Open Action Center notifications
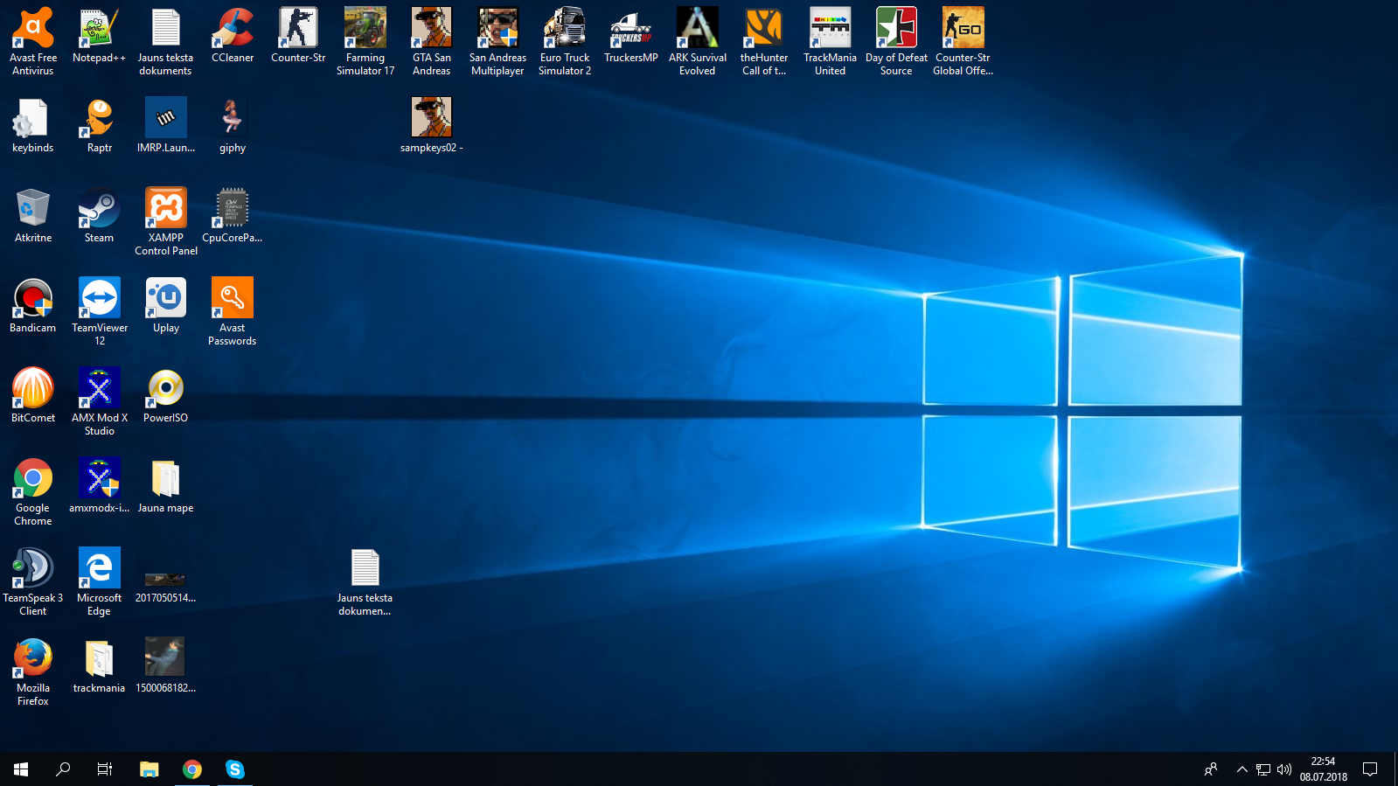The image size is (1398, 786). tap(1370, 769)
